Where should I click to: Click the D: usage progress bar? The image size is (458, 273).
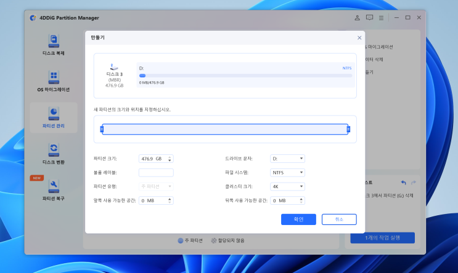[245, 76]
